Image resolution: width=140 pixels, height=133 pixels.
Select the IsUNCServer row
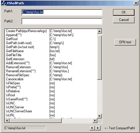coord(51,107)
